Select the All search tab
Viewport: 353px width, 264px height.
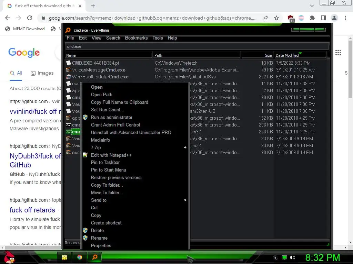point(16,73)
